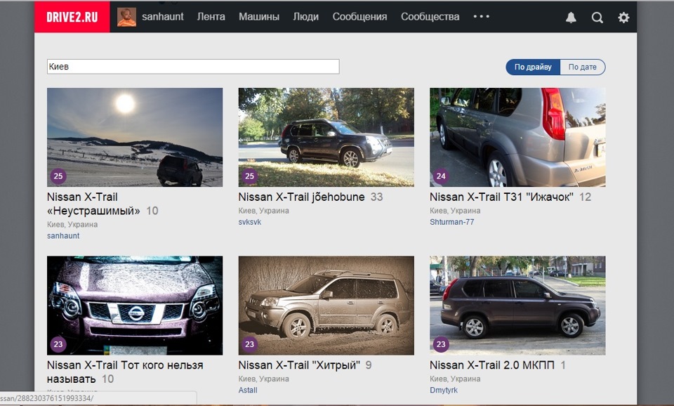The width and height of the screenshot is (674, 406).
Task: Open the jõehobune X-Trail photo
Action: (326, 137)
